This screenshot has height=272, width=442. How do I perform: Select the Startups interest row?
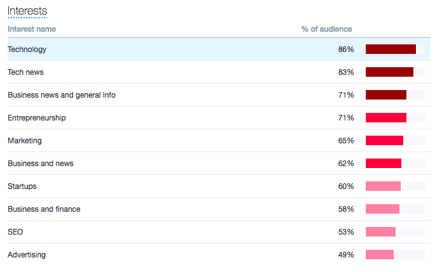tap(219, 186)
